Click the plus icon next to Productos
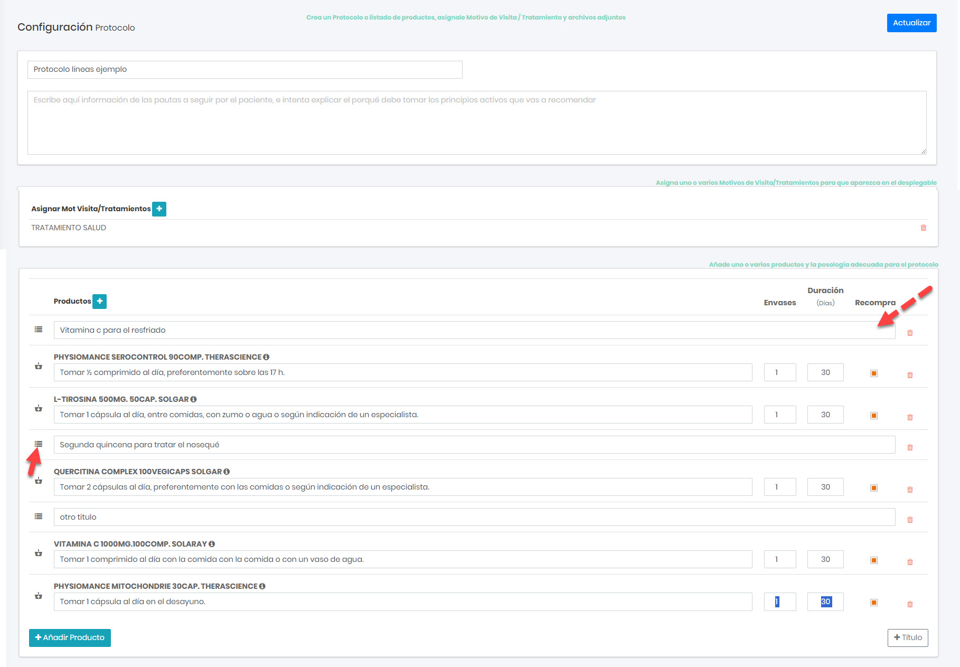Image resolution: width=960 pixels, height=667 pixels. click(x=99, y=301)
